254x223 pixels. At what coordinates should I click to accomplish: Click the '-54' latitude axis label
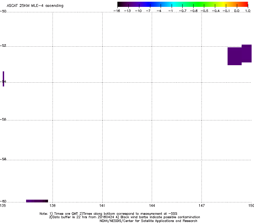coord(3,81)
